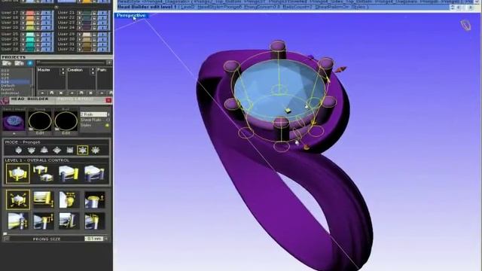Select the last mode icon with many prongs
The width and height of the screenshot is (482, 271).
[96, 150]
